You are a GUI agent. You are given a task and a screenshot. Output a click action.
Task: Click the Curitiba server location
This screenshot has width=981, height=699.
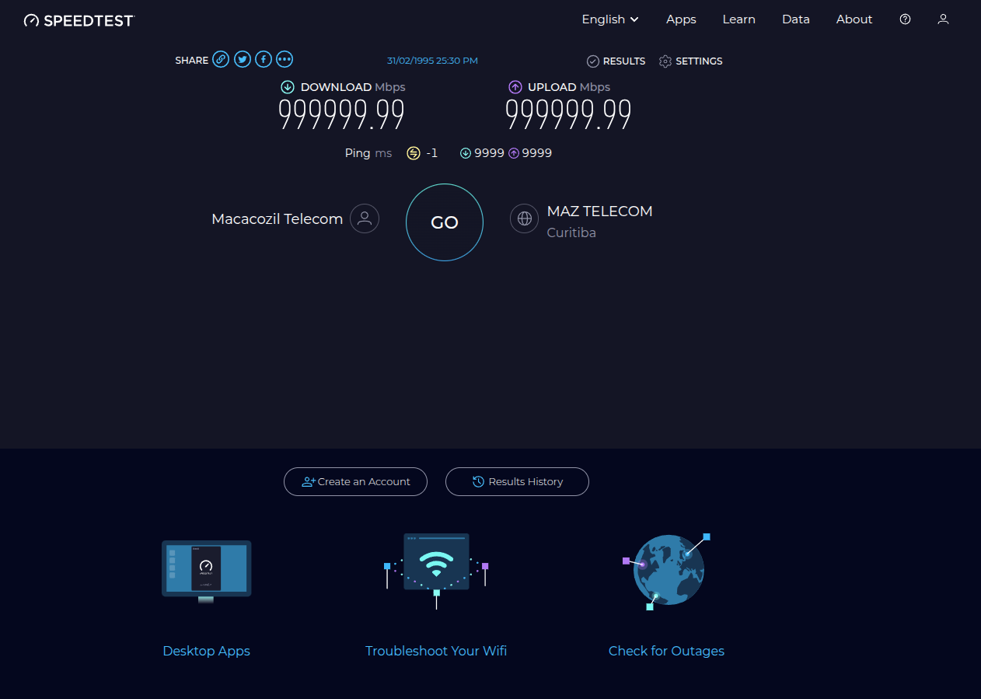pyautogui.click(x=571, y=232)
